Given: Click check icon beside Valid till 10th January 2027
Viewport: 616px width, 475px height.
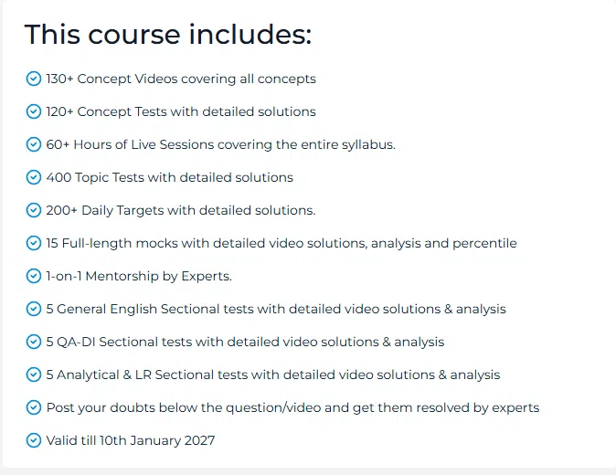Looking at the screenshot, I should coord(34,440).
